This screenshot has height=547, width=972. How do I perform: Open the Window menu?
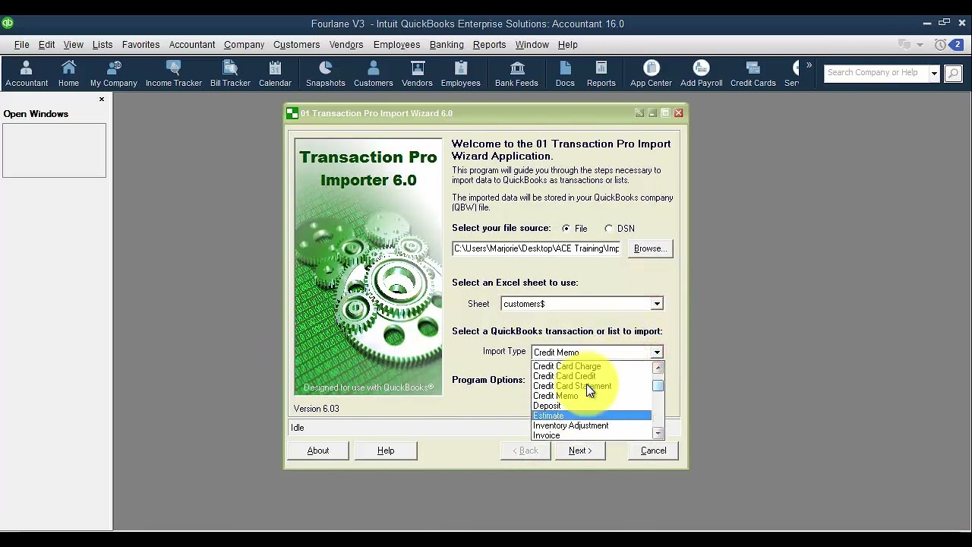pyautogui.click(x=532, y=45)
